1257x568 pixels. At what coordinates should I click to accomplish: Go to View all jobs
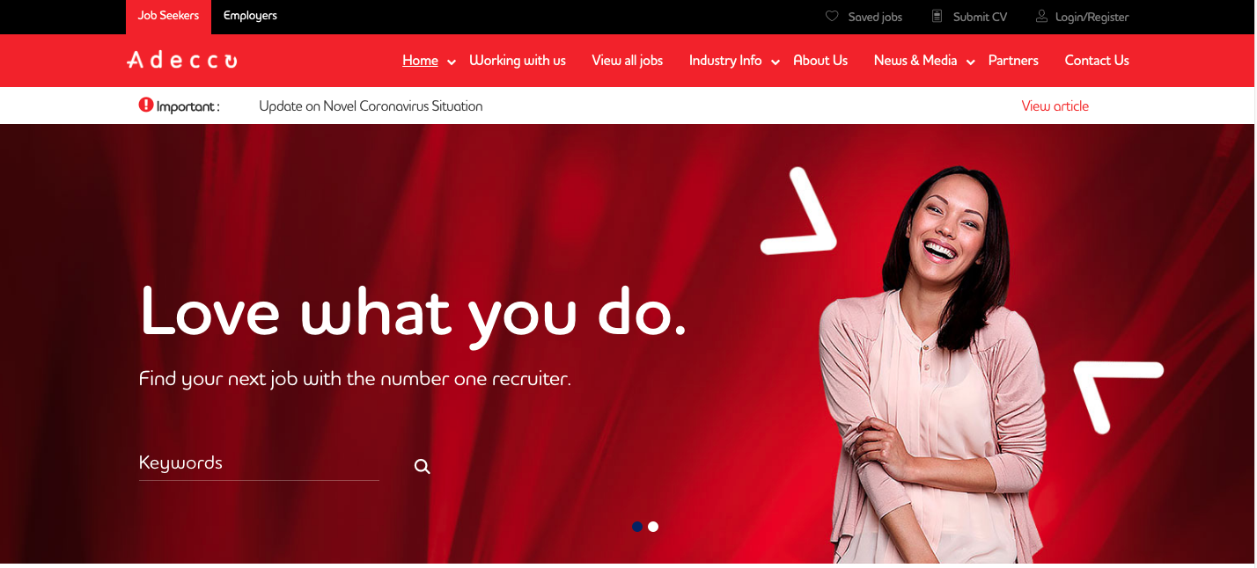(x=628, y=61)
